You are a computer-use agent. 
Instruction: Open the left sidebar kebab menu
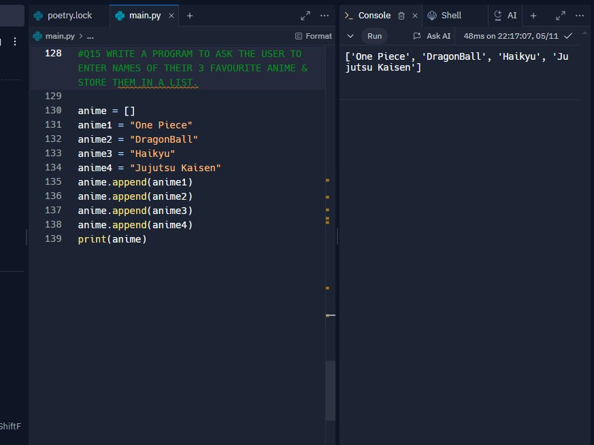pyautogui.click(x=15, y=41)
